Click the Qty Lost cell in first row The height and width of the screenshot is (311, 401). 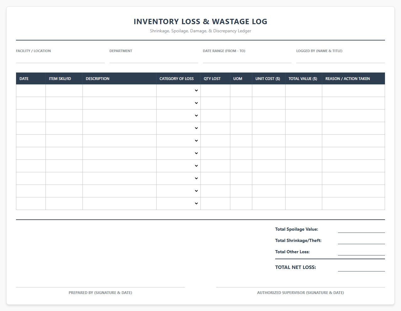click(216, 91)
